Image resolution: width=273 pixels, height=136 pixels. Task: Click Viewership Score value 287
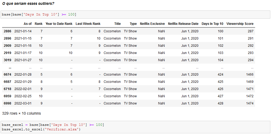coord(251,31)
